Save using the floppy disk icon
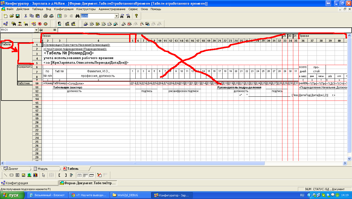This screenshot has width=352, height=199. pyautogui.click(x=18, y=16)
